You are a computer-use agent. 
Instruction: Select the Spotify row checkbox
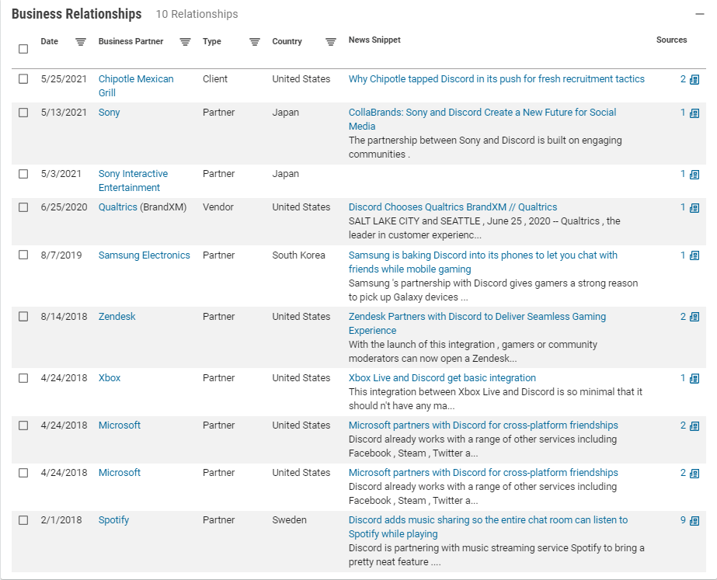23,520
